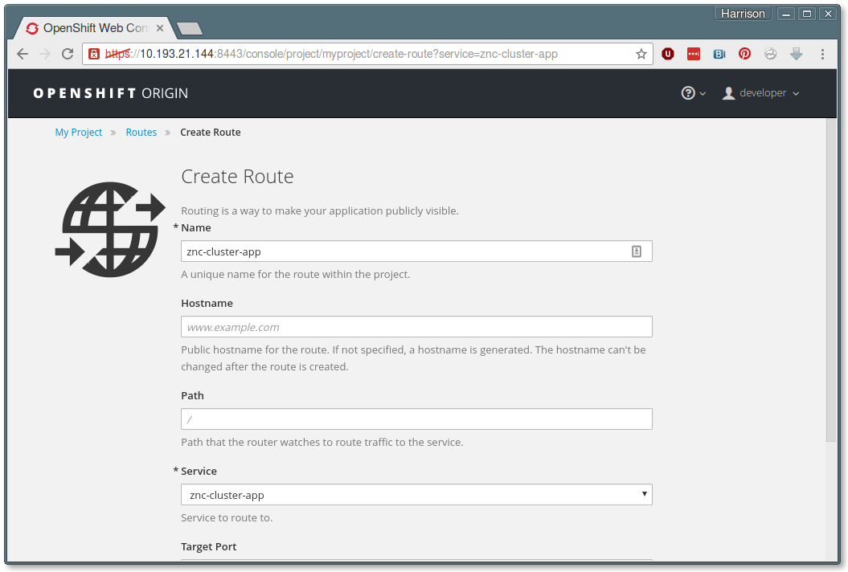Click the page vertical scrollbar
The width and height of the screenshot is (848, 572).
point(831,281)
